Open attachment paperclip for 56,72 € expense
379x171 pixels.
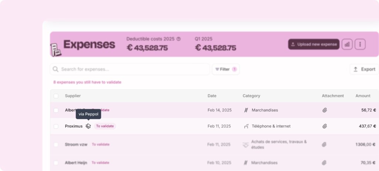pyautogui.click(x=325, y=110)
